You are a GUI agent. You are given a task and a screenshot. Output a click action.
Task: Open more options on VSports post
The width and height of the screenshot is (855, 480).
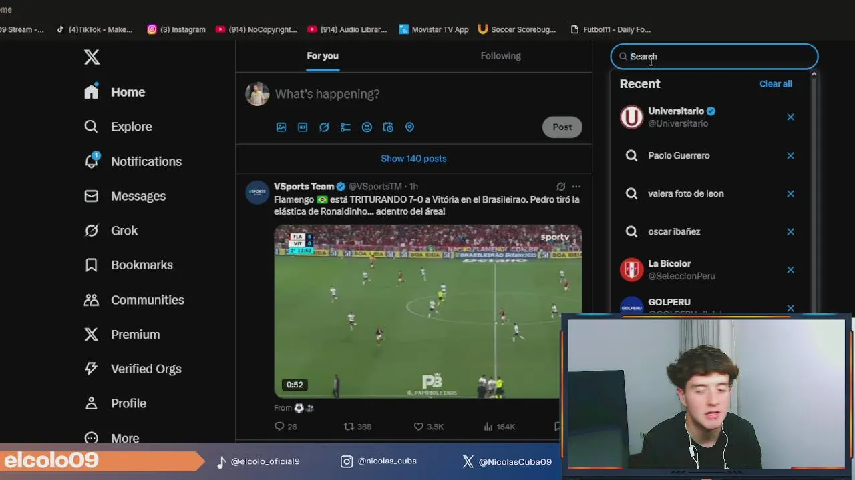point(576,187)
